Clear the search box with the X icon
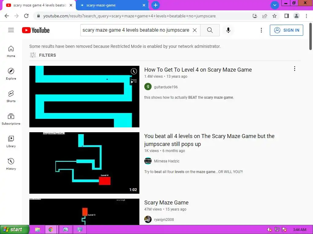313x234 pixels. tap(195, 30)
